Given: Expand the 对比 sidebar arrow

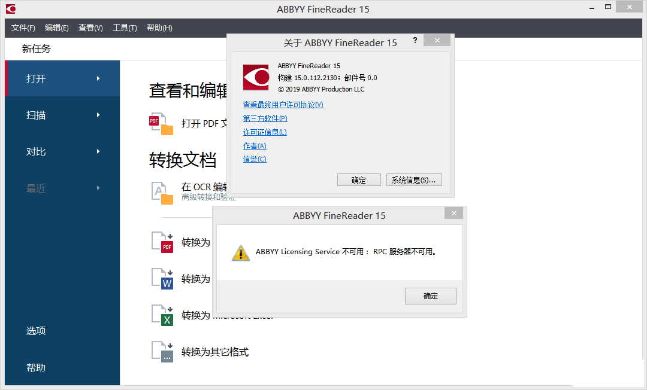Looking at the screenshot, I should click(98, 151).
